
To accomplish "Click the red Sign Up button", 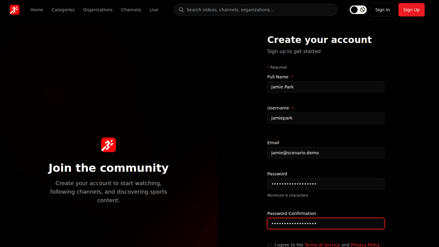I will (x=412, y=10).
